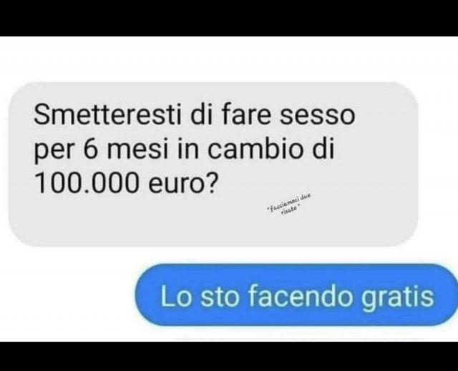Click the white space left of the blue reply

pos(67,295)
